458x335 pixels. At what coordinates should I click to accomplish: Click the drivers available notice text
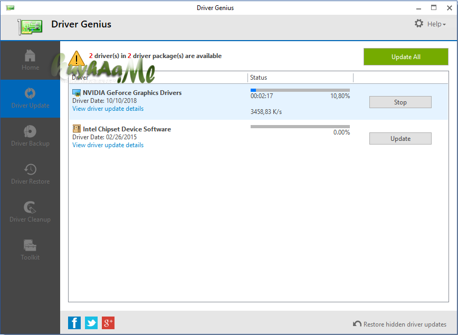click(155, 56)
